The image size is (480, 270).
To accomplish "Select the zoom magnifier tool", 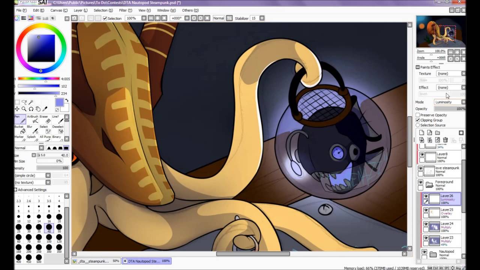I will tap(24, 109).
